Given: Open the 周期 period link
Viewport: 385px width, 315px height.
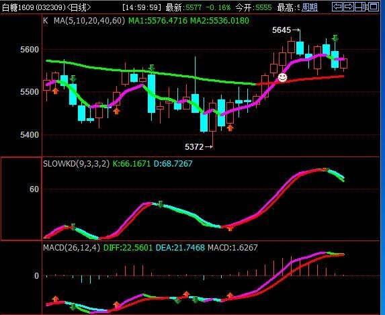Looking at the screenshot, I should coord(309,7).
